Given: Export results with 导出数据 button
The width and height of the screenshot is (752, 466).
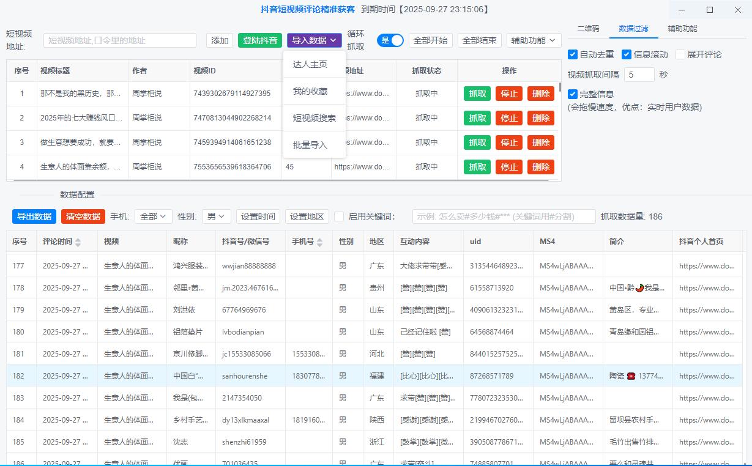Looking at the screenshot, I should pos(34,216).
